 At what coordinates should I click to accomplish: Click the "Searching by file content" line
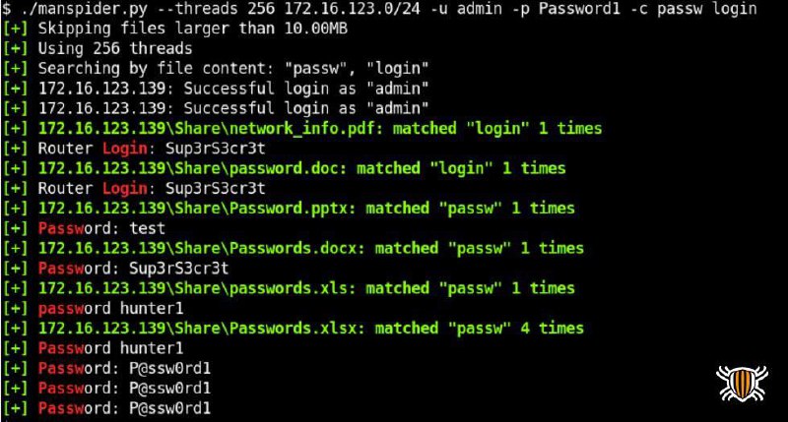216,68
